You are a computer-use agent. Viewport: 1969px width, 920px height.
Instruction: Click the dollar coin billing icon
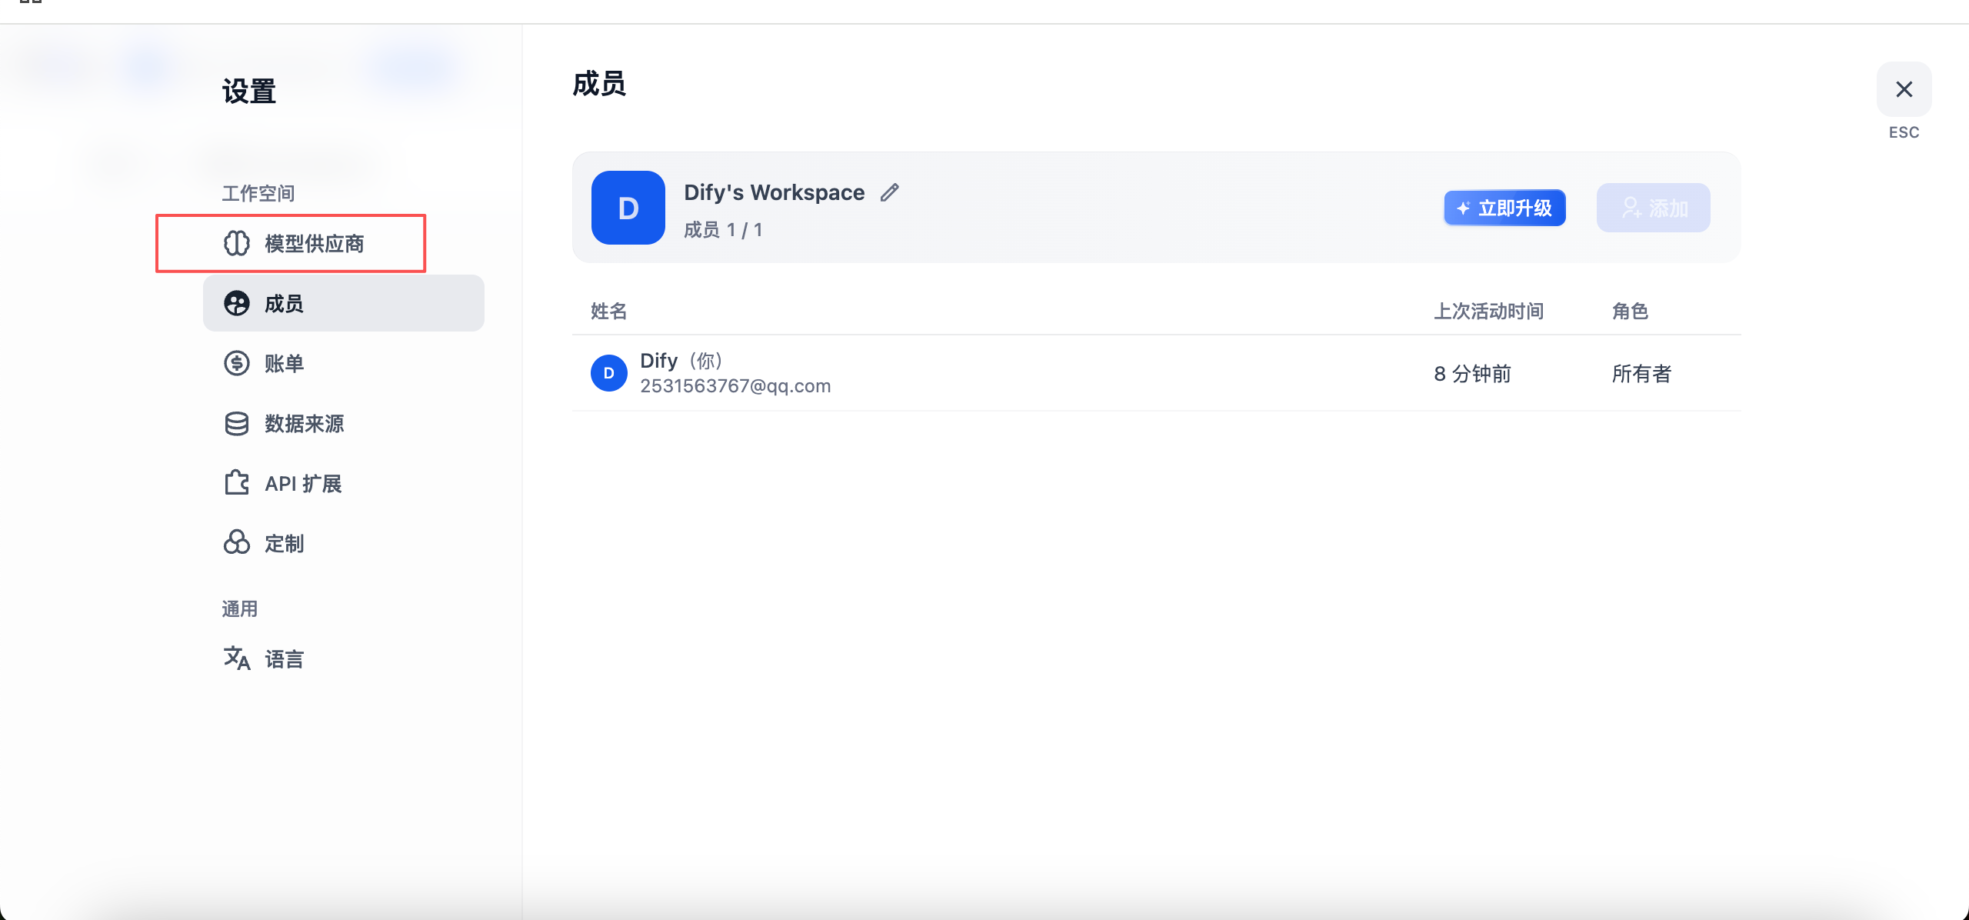[237, 363]
